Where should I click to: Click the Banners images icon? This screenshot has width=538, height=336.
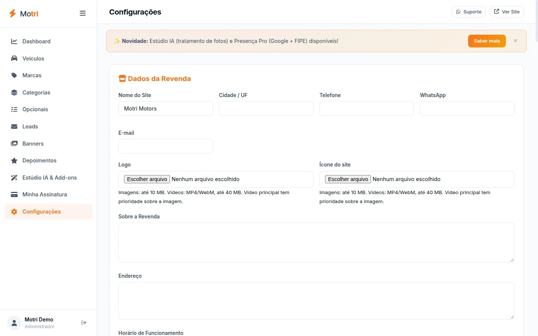[x=14, y=144]
